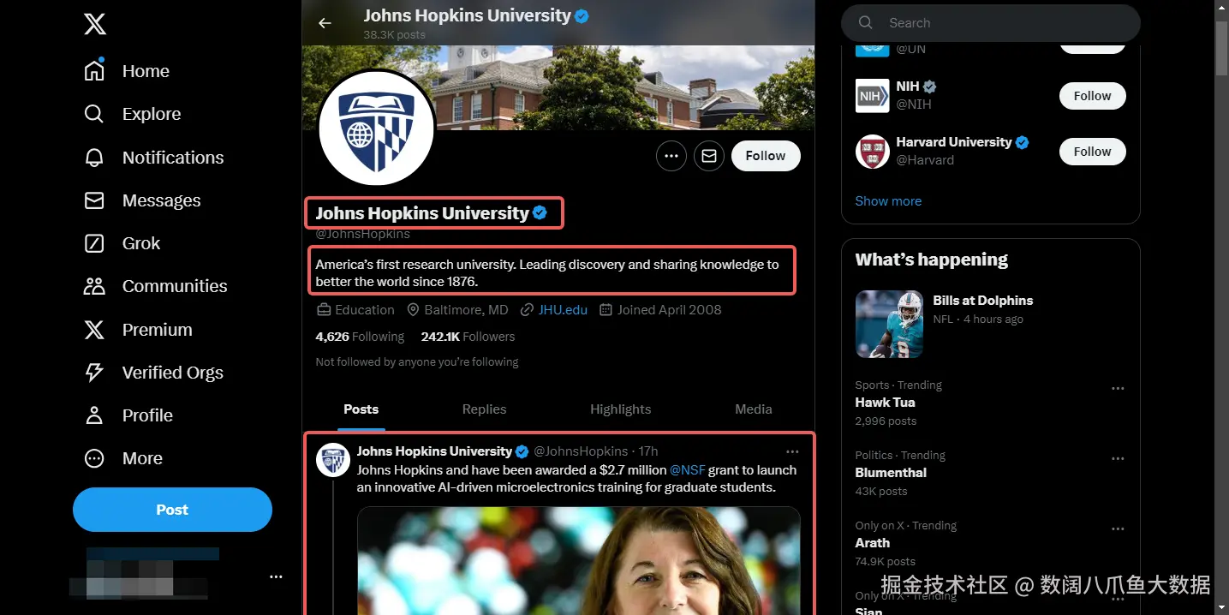Viewport: 1229px width, 615px height.
Task: Follow the Harvard University account
Action: tap(1093, 152)
